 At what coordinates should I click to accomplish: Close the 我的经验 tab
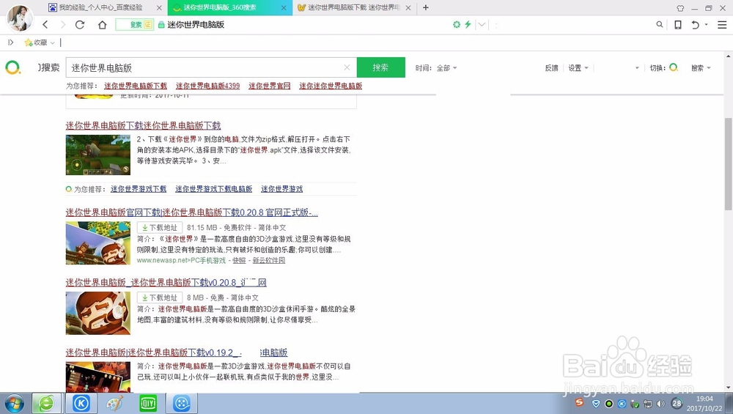pyautogui.click(x=159, y=7)
